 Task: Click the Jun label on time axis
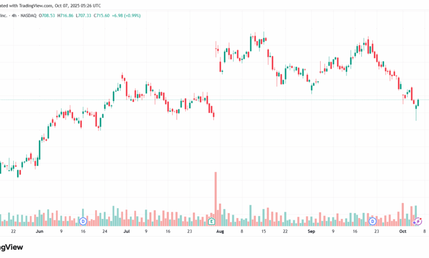(39, 232)
